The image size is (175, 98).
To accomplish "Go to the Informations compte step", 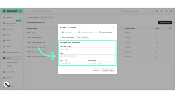I will pyautogui.click(x=86, y=32).
